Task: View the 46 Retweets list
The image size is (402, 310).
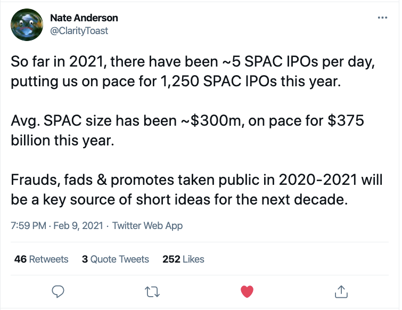Action: pos(42,259)
